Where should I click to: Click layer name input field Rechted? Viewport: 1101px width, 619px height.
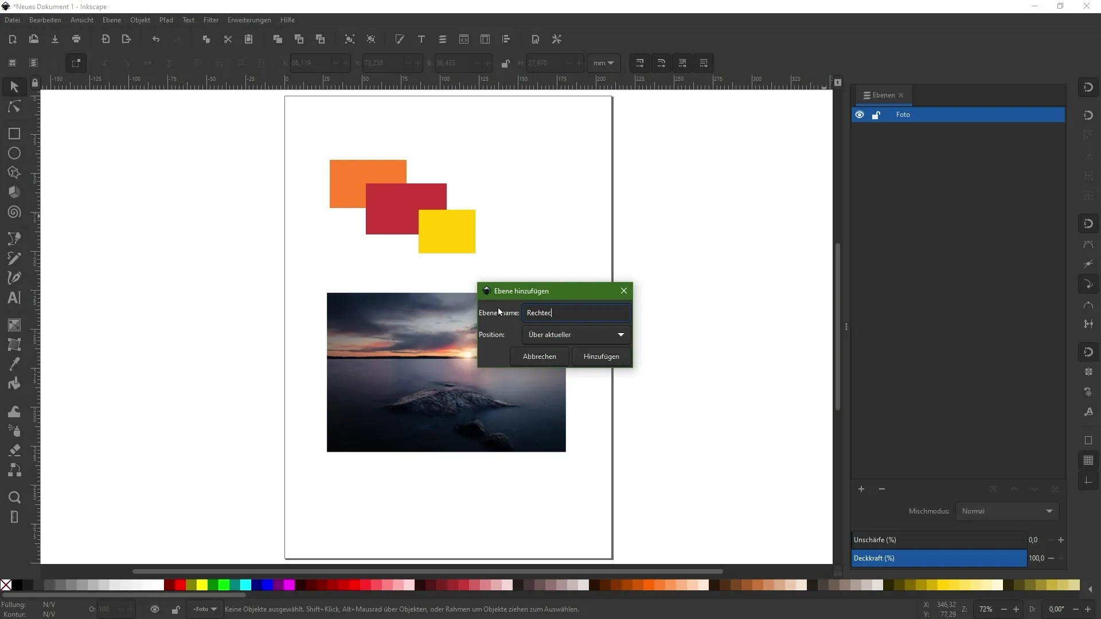tap(577, 312)
